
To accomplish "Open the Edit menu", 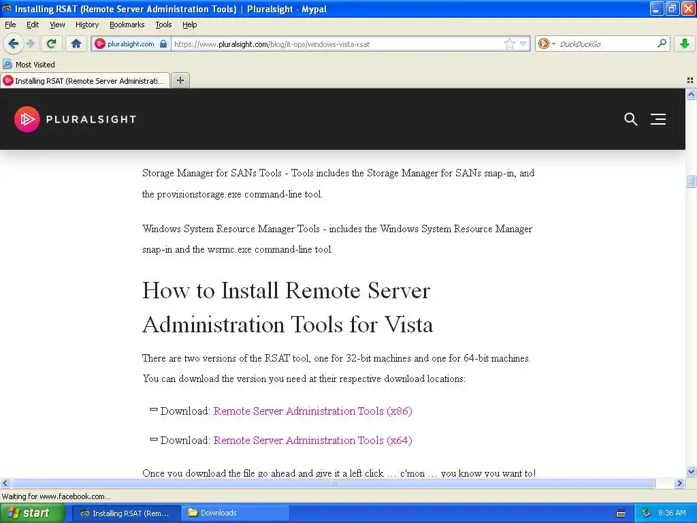I will [33, 25].
